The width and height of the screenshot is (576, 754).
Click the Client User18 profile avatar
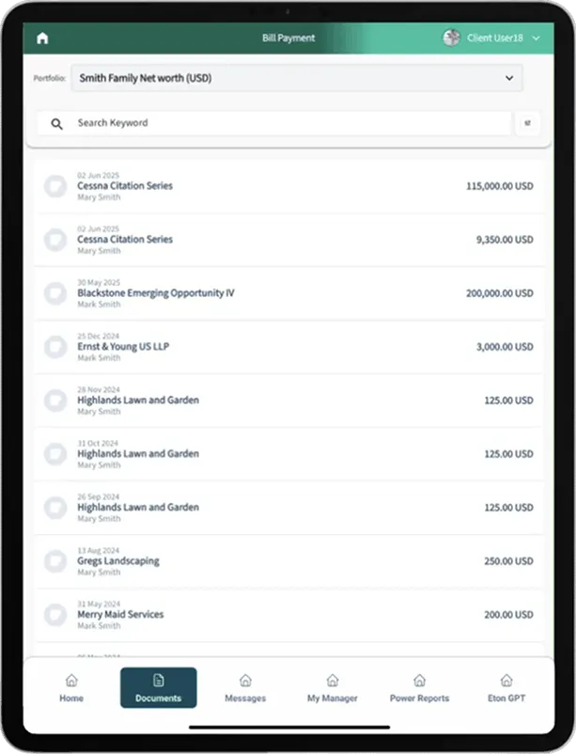coord(451,38)
